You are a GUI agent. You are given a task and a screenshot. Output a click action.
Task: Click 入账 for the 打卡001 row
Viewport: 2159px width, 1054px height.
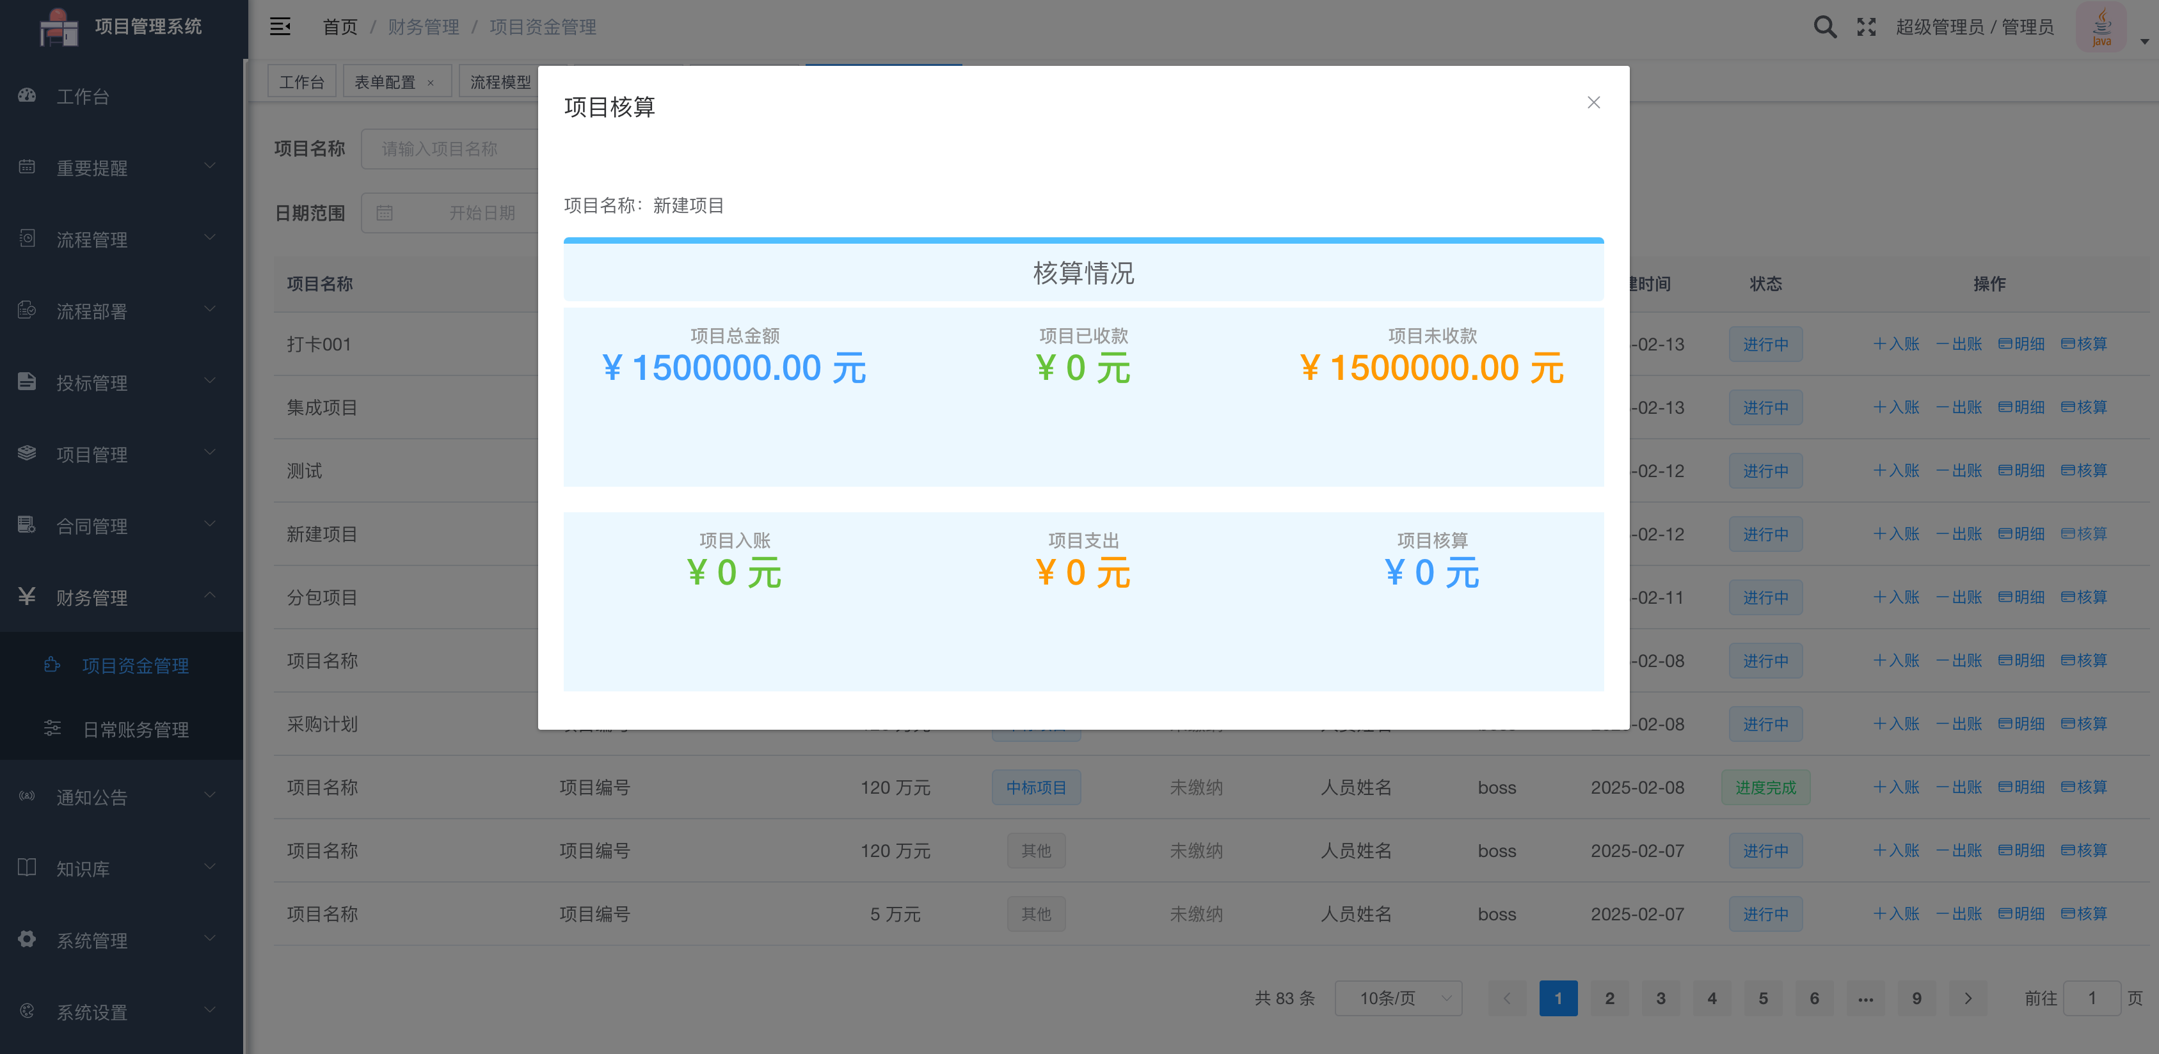click(x=1896, y=343)
